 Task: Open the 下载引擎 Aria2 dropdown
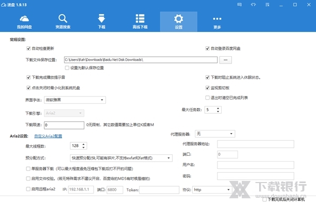point(64,113)
